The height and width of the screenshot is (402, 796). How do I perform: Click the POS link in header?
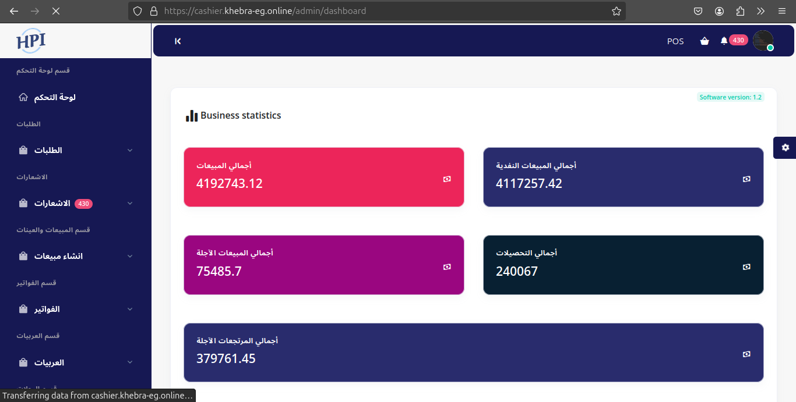point(675,41)
